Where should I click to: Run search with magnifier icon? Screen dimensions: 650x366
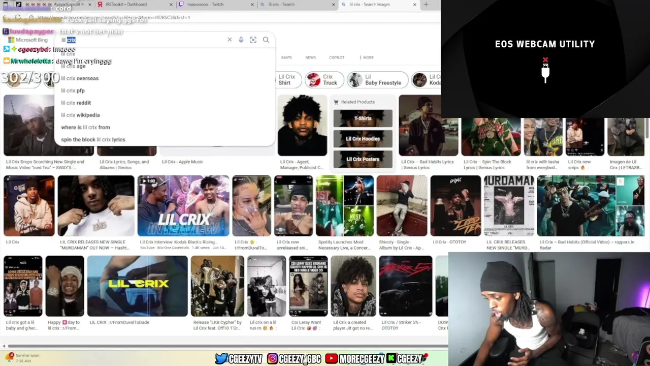pos(266,40)
